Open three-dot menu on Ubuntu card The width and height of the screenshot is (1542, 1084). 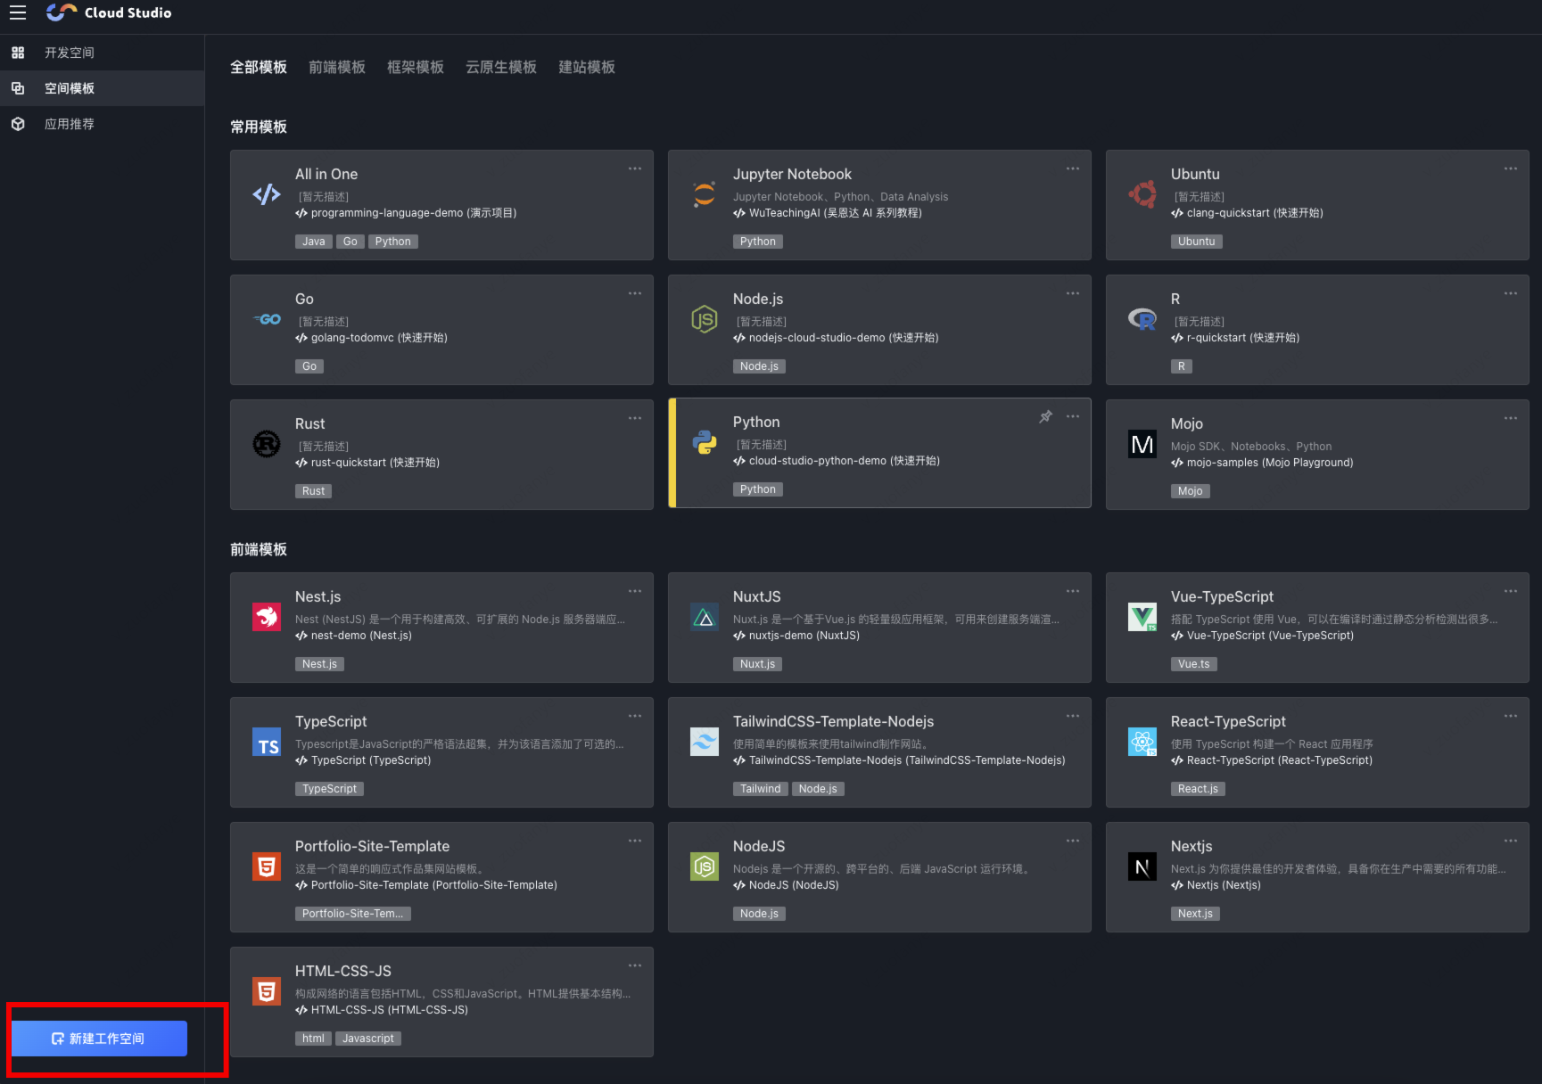[1511, 168]
